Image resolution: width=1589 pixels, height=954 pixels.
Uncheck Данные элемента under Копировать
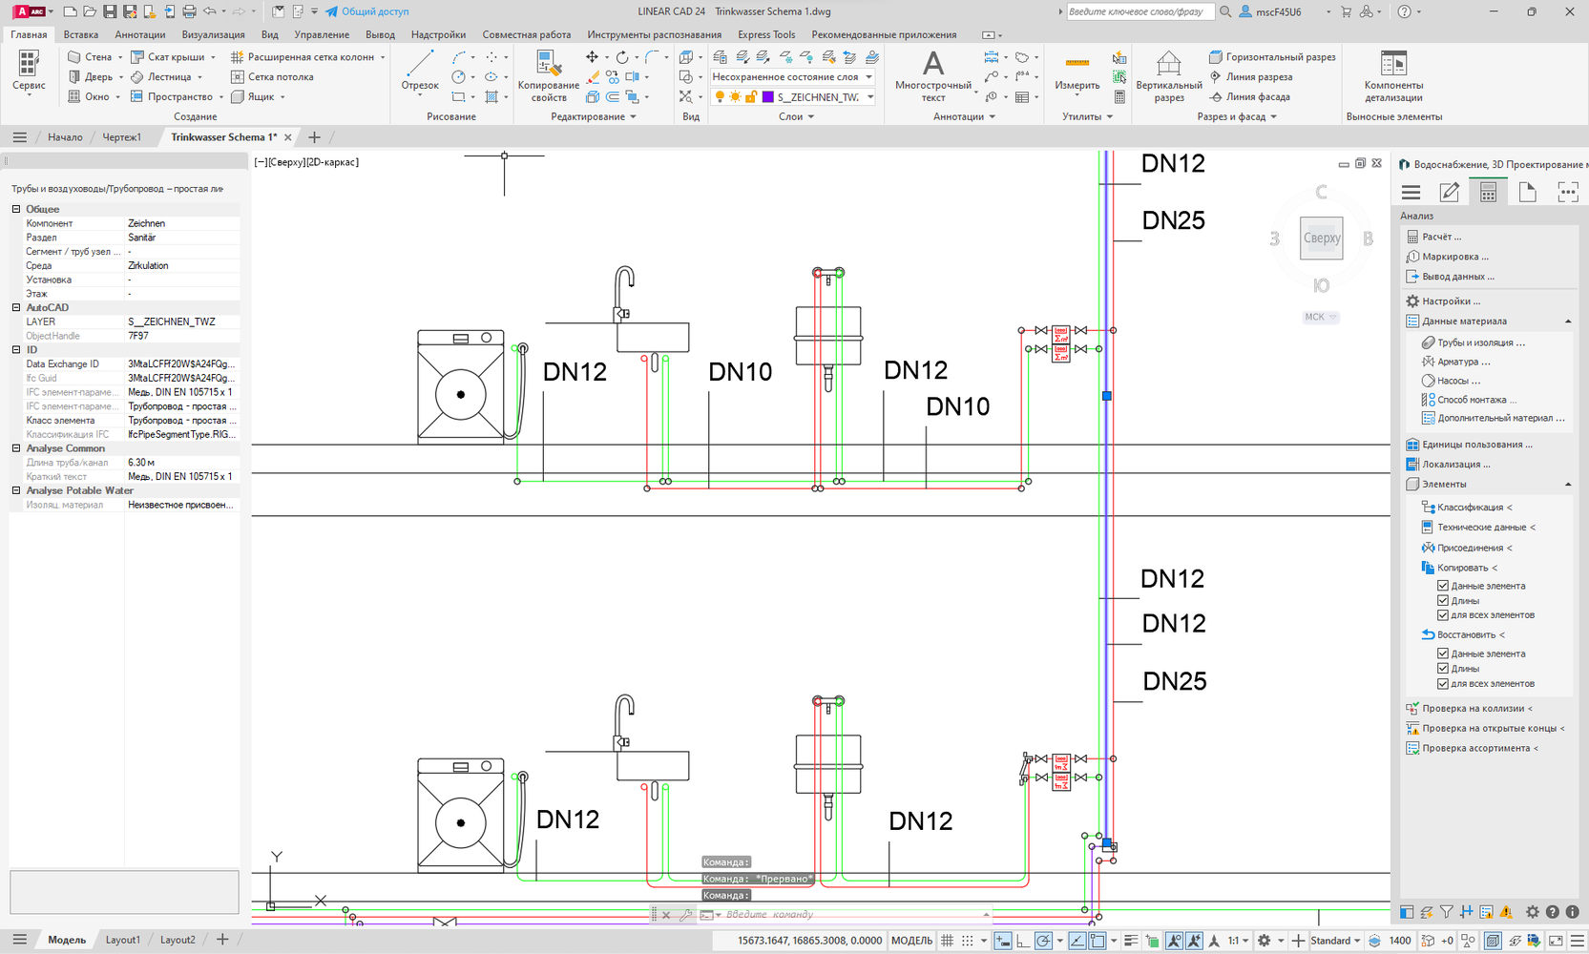(1443, 586)
